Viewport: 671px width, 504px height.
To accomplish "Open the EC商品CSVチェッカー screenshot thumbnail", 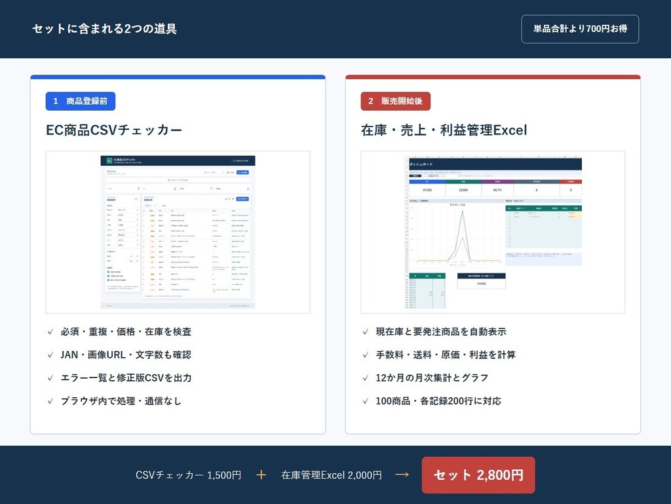I will 178,232.
